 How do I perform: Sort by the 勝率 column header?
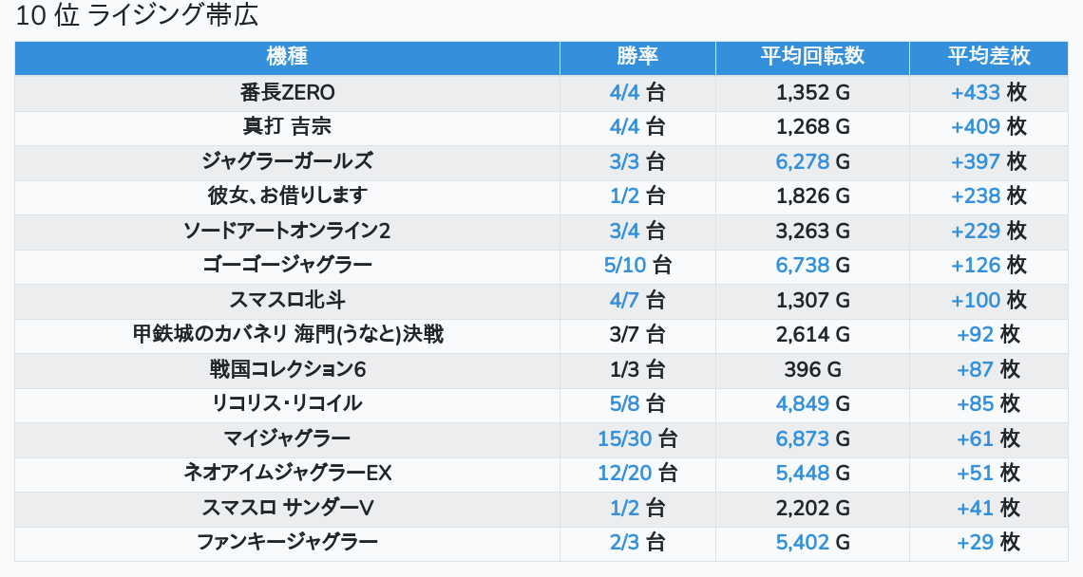pos(636,57)
